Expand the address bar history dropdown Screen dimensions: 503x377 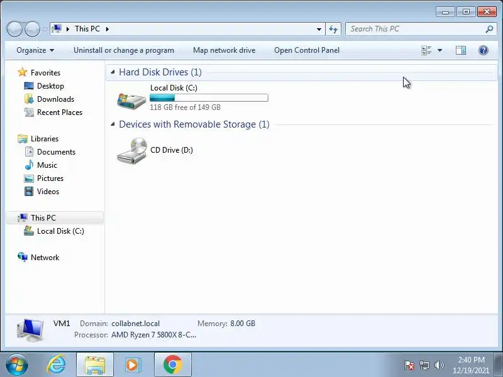tap(319, 29)
